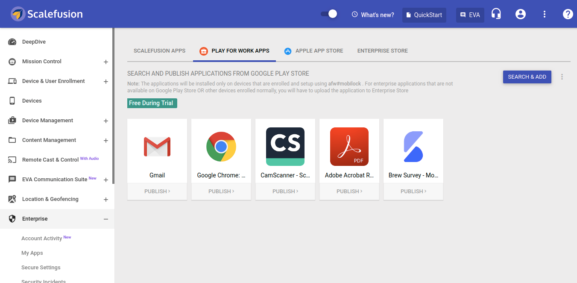The image size is (577, 283).
Task: Click the DeepDive gauge icon
Action: click(x=12, y=42)
